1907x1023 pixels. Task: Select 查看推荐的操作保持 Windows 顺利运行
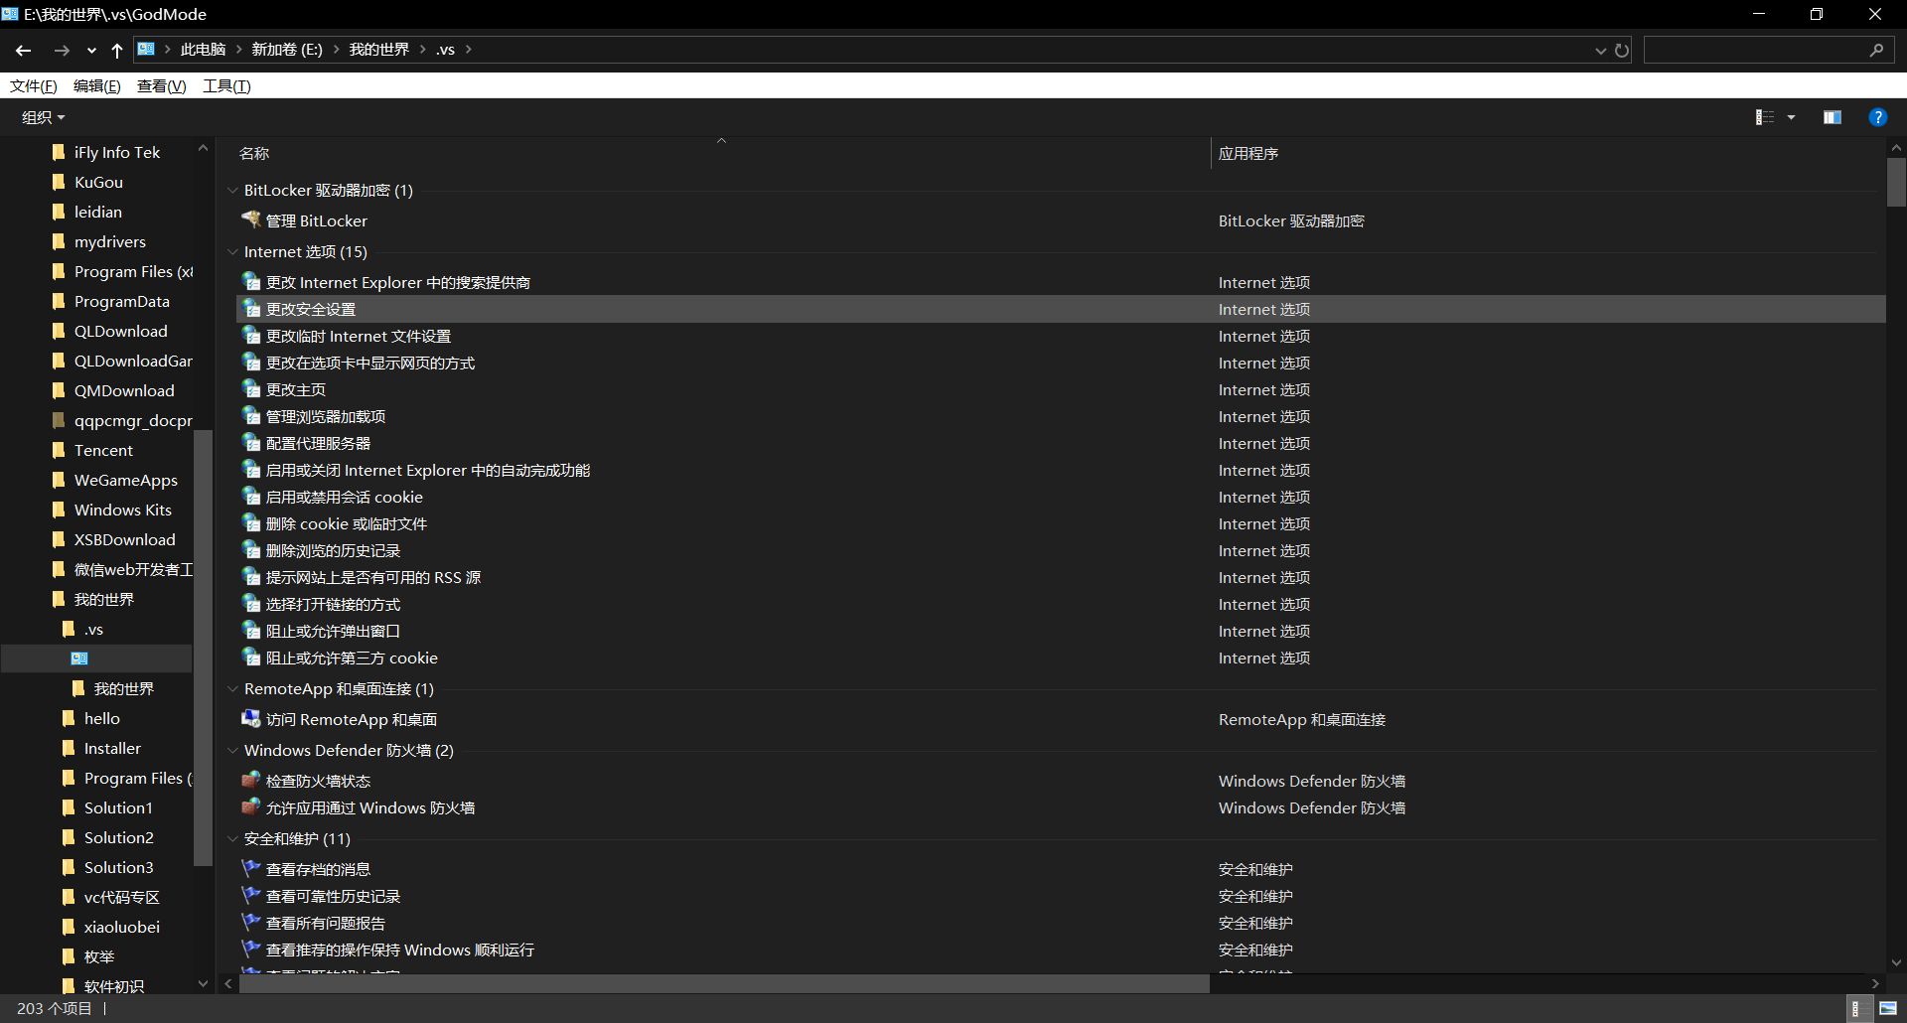point(400,950)
